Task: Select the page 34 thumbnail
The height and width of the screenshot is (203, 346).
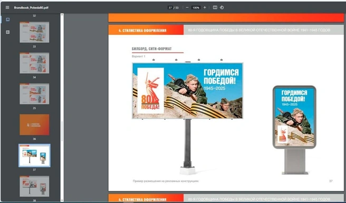Action: [x=34, y=63]
